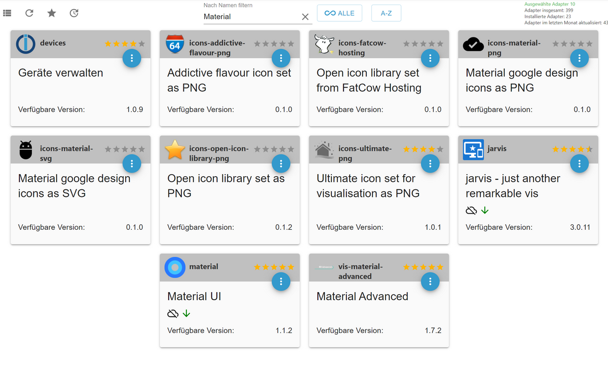The height and width of the screenshot is (370, 608).
Task: Click devices version 1.0.9
Action: [135, 109]
